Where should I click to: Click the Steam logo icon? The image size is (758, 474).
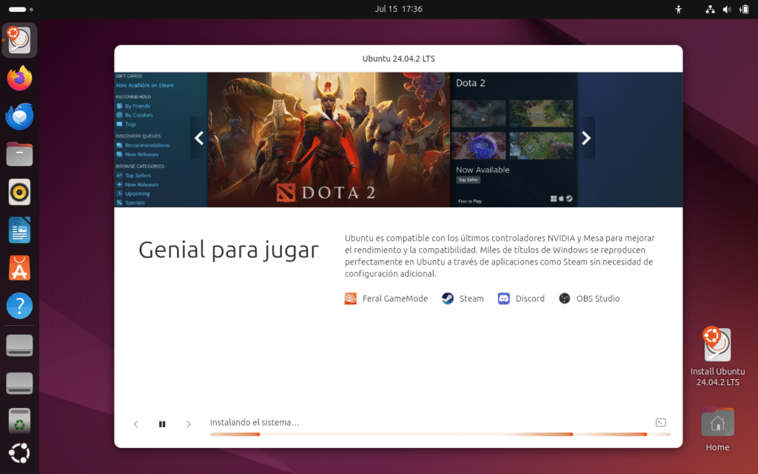pos(448,298)
